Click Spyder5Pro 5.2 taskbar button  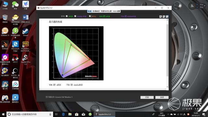105,114
